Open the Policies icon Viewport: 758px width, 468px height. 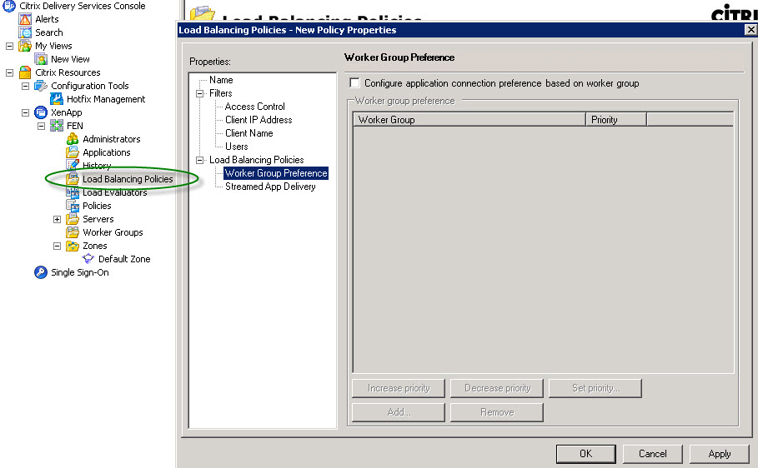click(x=73, y=206)
